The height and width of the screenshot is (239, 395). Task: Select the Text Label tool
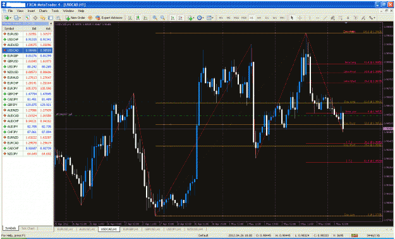(355, 18)
